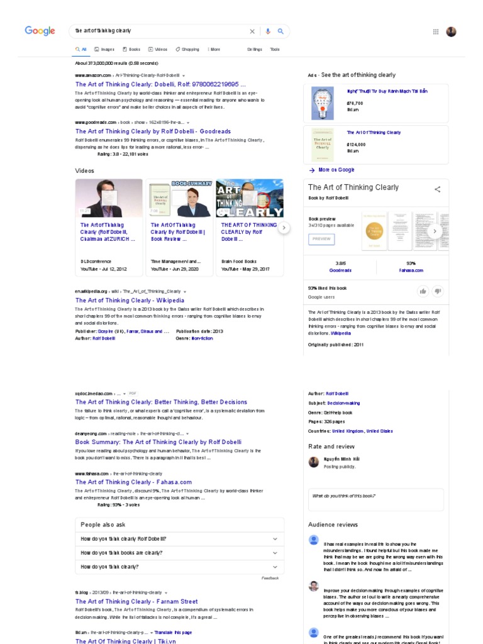Open the Tiki.vn result link
483x644 pixels.
(x=125, y=641)
